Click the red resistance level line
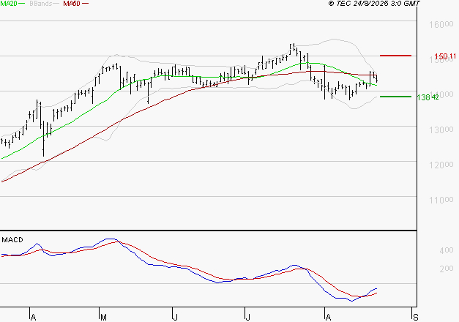 [x=396, y=56]
